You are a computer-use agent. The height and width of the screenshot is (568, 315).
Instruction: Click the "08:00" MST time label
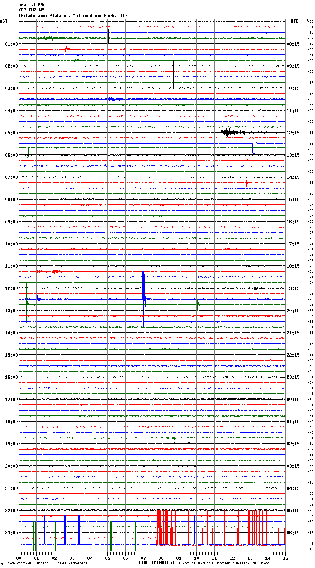pos(11,200)
